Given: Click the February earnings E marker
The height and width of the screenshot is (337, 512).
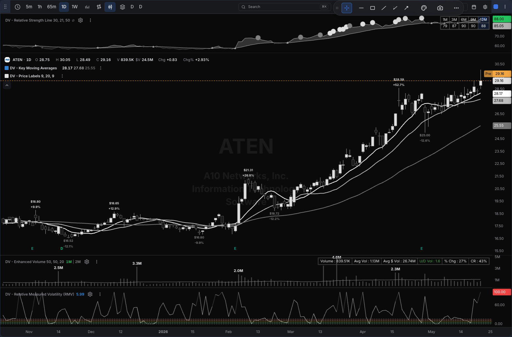Looking at the screenshot, I should (x=235, y=248).
